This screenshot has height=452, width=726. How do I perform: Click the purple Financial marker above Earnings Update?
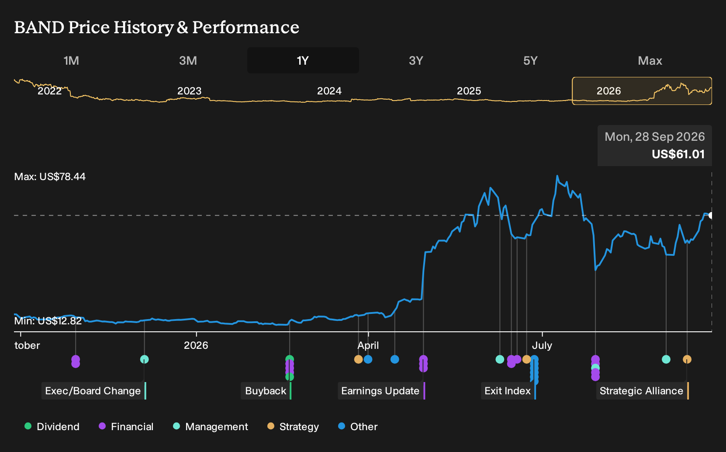[423, 363]
